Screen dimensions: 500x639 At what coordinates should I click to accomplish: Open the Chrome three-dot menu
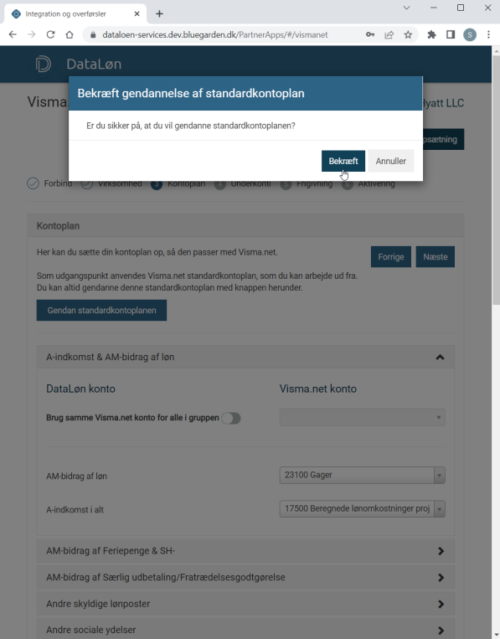[x=488, y=34]
